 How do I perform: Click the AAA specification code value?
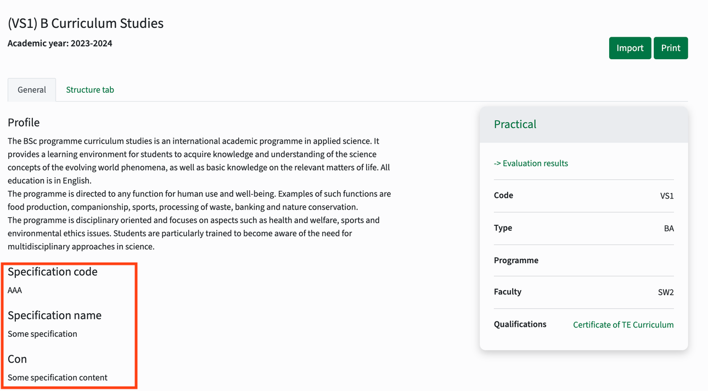point(15,290)
